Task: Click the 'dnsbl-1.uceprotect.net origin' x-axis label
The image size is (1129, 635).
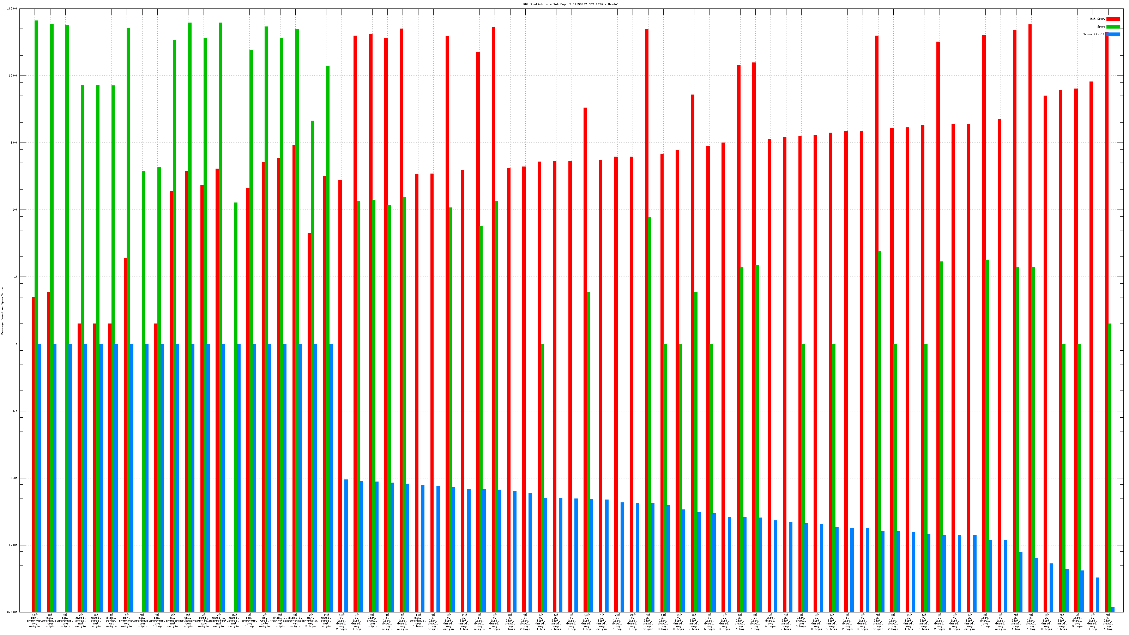Action: click(219, 621)
